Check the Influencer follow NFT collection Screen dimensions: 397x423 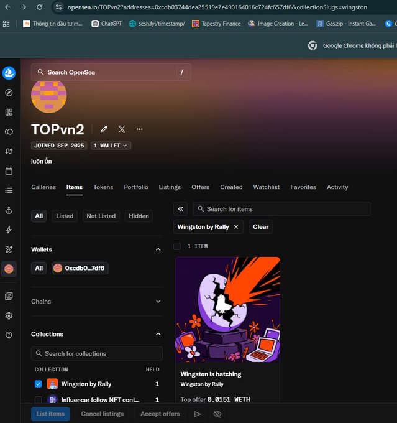click(x=39, y=400)
